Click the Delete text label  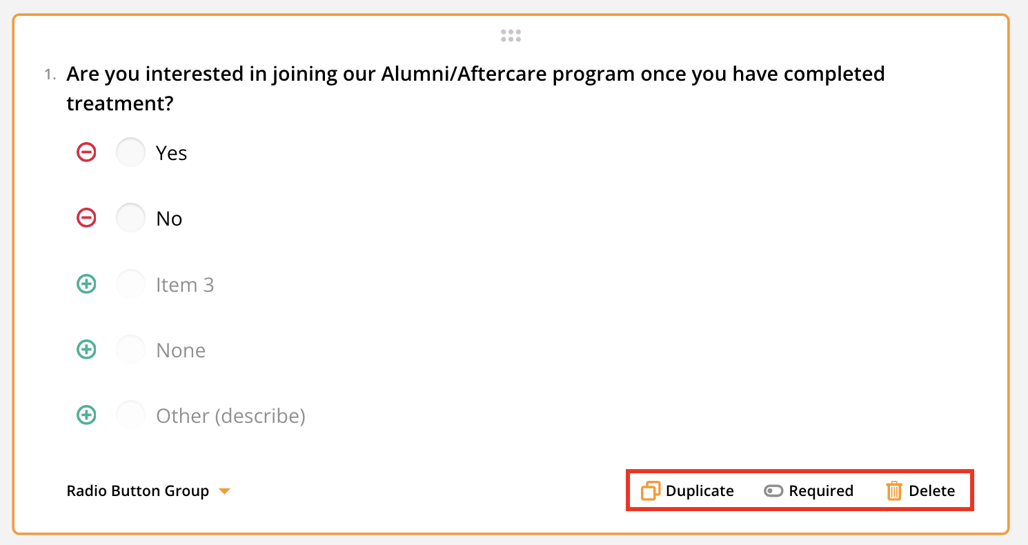coord(932,491)
